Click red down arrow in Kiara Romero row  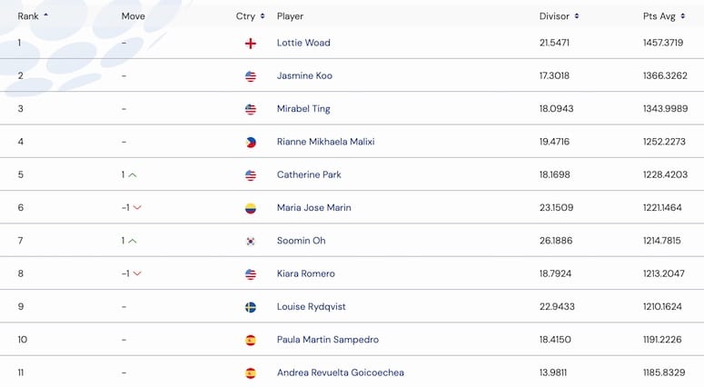(x=137, y=273)
